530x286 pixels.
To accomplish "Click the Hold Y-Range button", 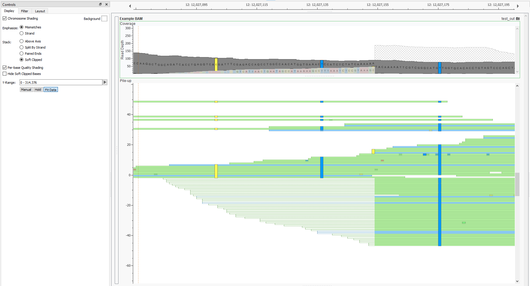I will pos(38,89).
